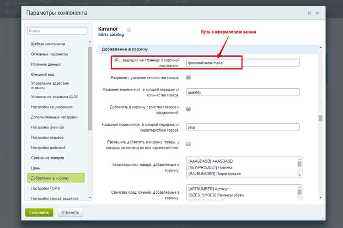The height and width of the screenshot is (228, 343).
Task: Open the 'Цены' section
Action: click(36, 168)
